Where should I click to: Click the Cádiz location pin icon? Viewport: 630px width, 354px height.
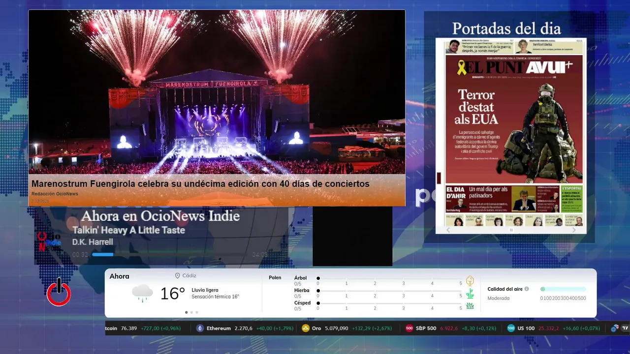[x=177, y=276]
